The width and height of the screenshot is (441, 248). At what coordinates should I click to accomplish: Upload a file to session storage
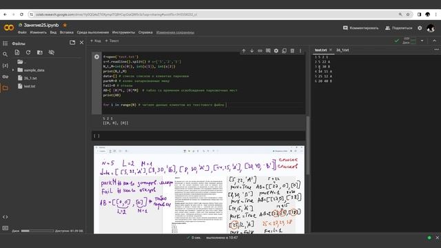coord(17,52)
